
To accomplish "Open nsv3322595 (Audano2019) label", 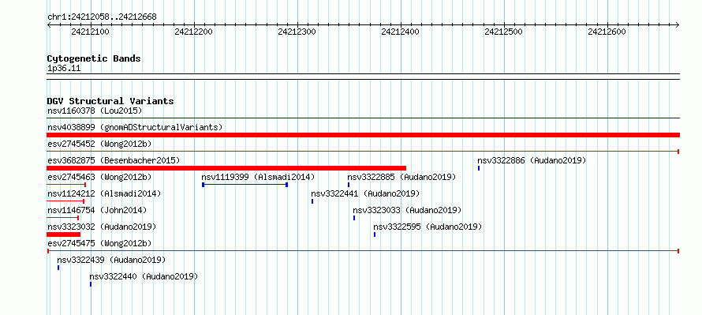I will pos(428,227).
